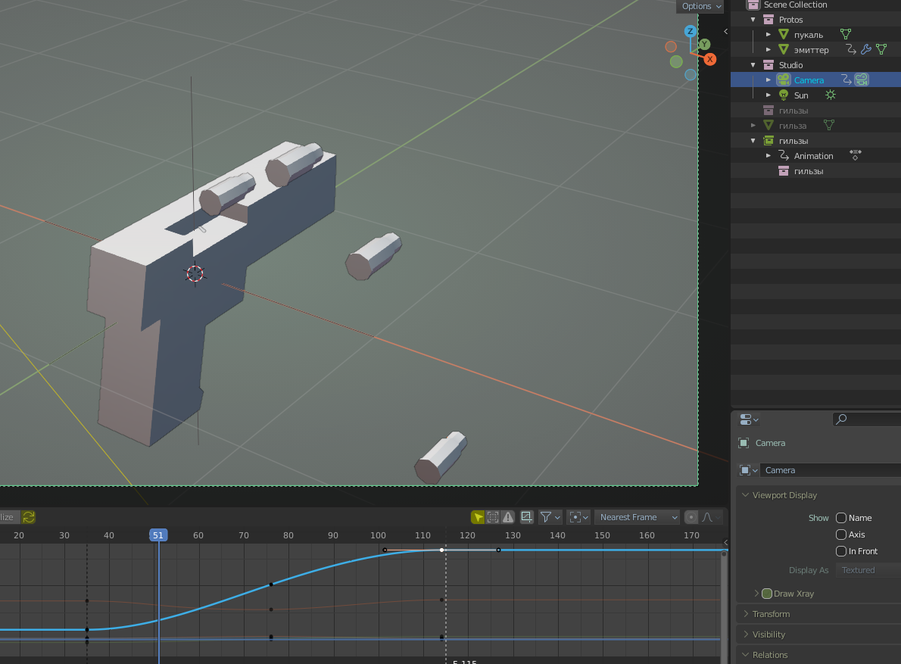Open the Options dropdown in viewport

click(x=700, y=6)
